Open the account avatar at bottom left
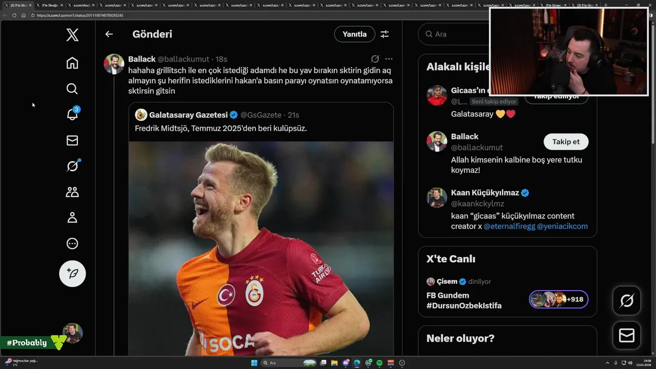Image resolution: width=656 pixels, height=369 pixels. tap(72, 333)
